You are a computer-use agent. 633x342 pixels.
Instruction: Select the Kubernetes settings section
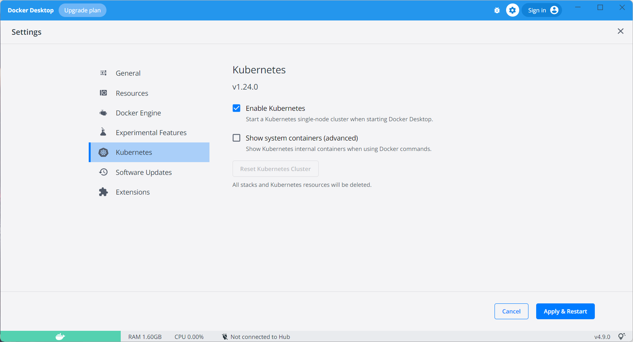click(149, 152)
